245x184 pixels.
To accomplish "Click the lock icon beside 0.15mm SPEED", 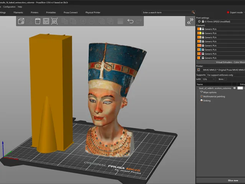I will [203, 21].
